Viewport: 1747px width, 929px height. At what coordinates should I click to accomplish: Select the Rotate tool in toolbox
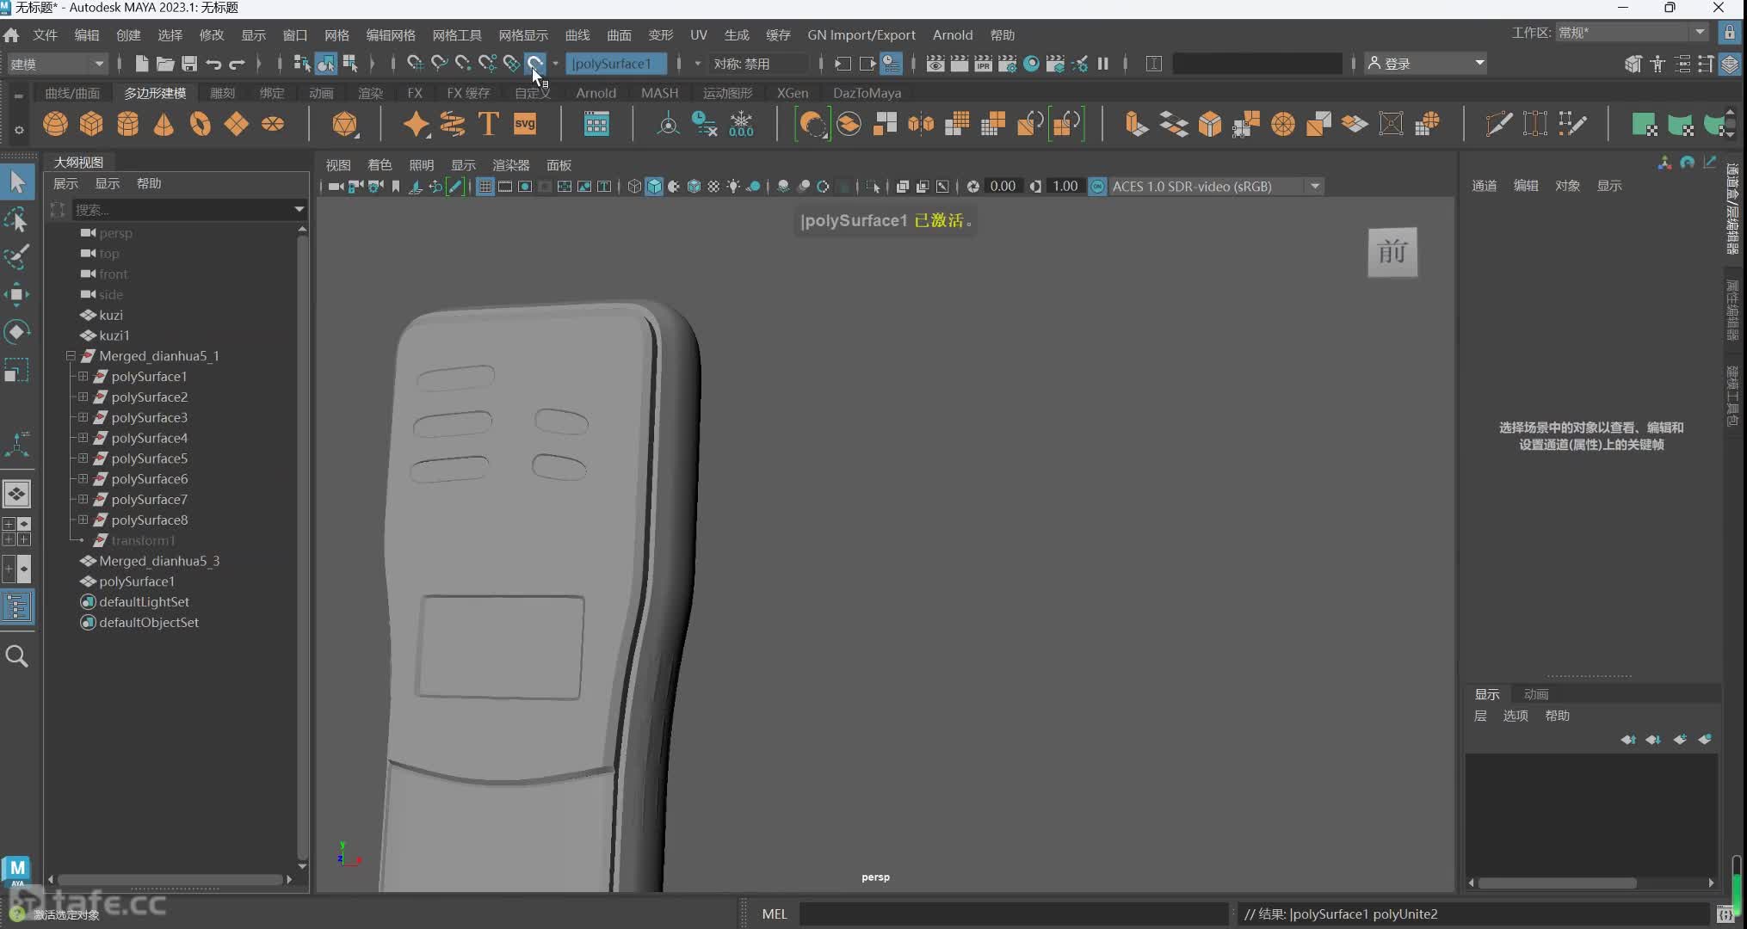tap(16, 332)
